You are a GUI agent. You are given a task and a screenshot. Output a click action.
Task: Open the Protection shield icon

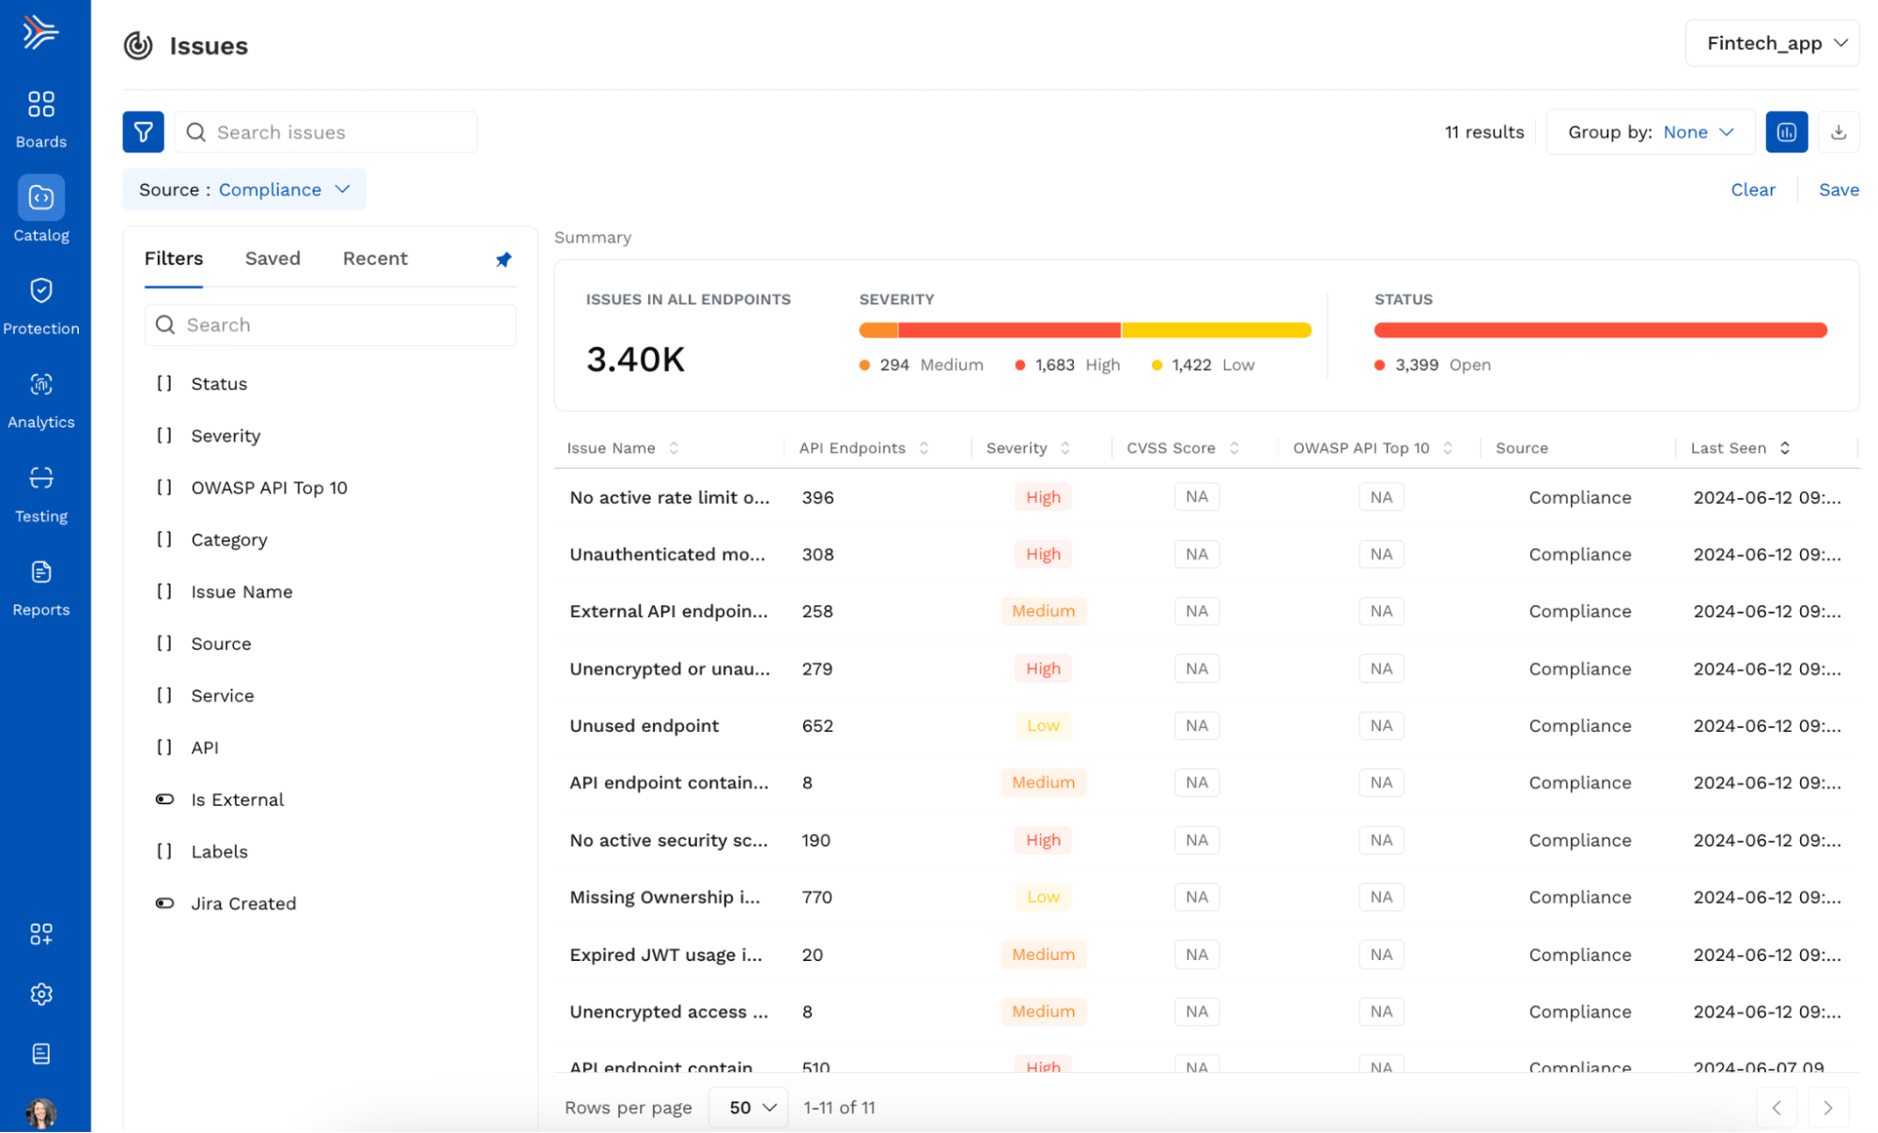pyautogui.click(x=41, y=291)
